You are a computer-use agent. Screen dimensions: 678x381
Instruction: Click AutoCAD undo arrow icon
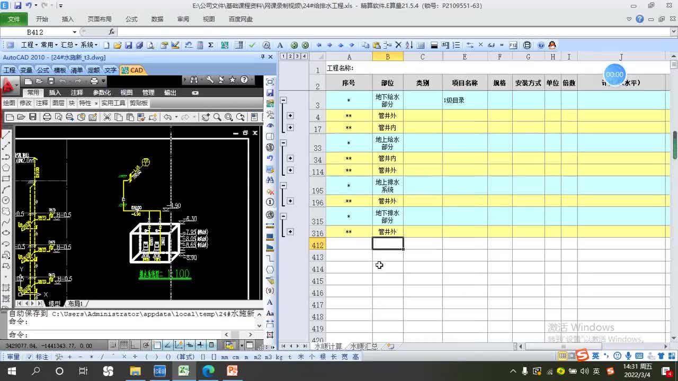[168, 117]
